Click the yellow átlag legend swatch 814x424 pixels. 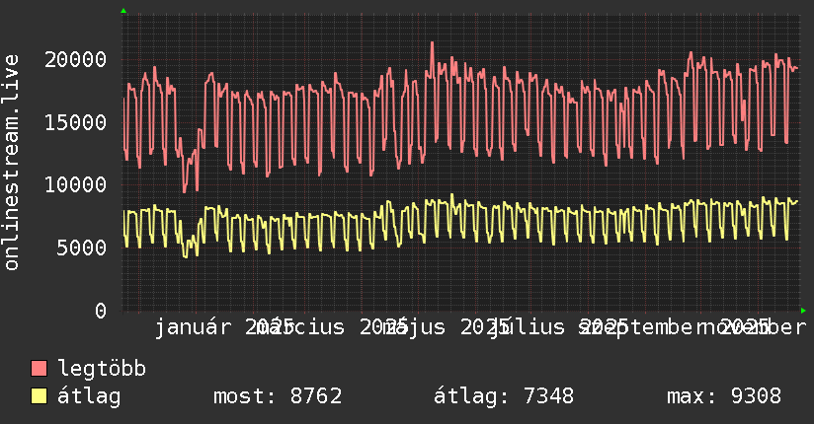tap(39, 396)
